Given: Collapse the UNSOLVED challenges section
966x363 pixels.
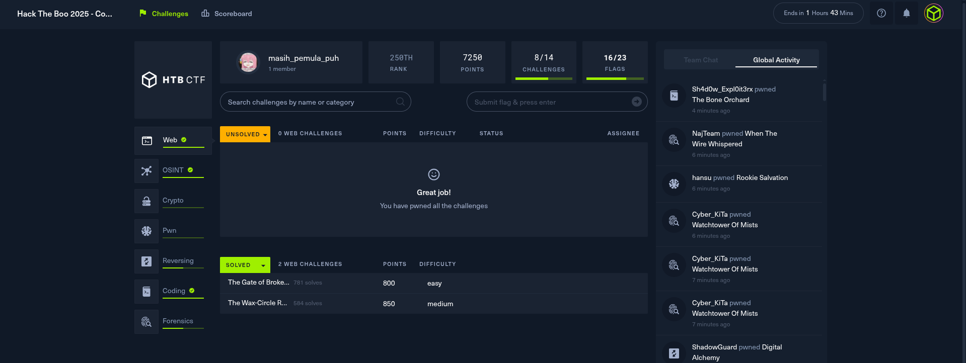Looking at the screenshot, I should click(x=245, y=134).
